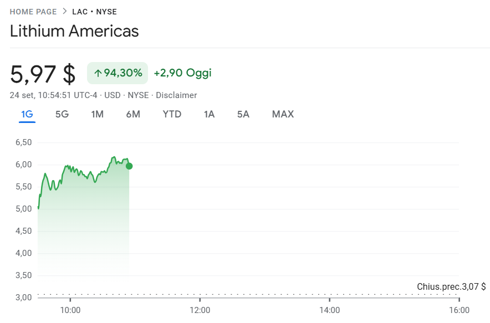The width and height of the screenshot is (490, 323).
Task: Click the Chius.prec. 3,07 $ label
Action: click(x=451, y=286)
